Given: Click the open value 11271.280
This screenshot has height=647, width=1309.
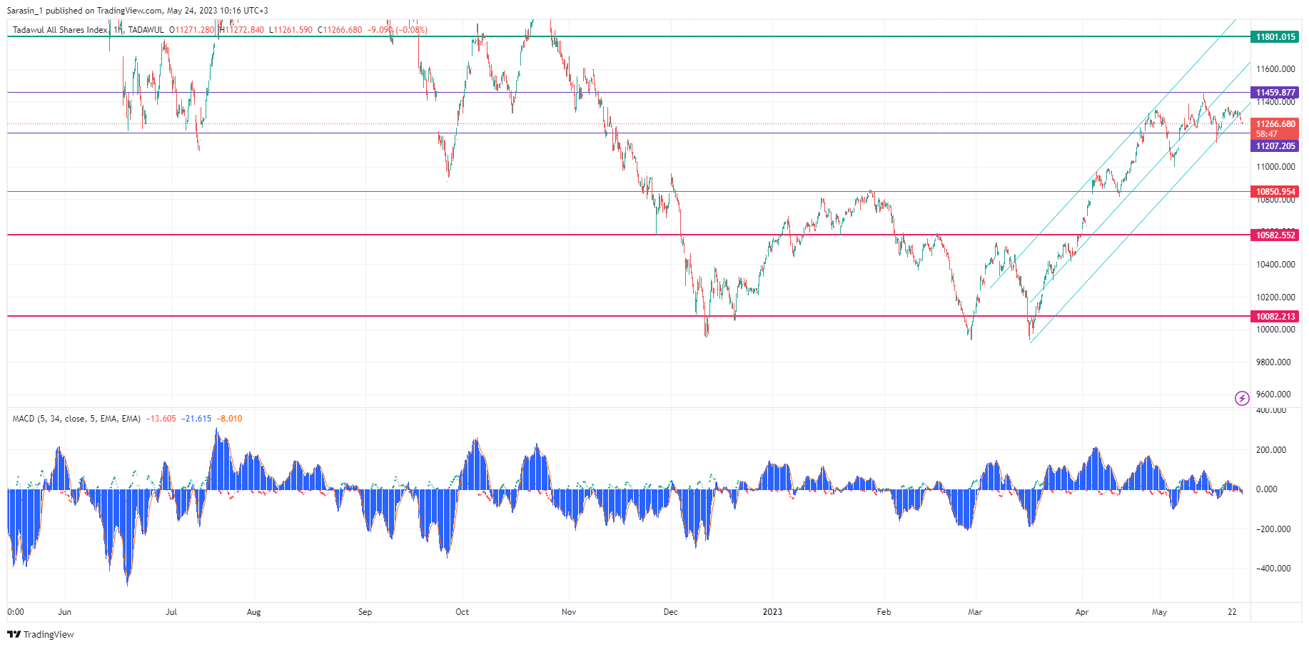Looking at the screenshot, I should click(x=194, y=30).
